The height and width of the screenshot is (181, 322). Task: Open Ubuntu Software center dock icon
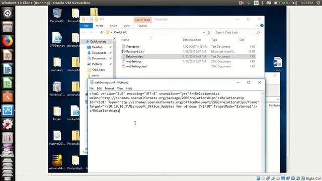tap(8, 97)
